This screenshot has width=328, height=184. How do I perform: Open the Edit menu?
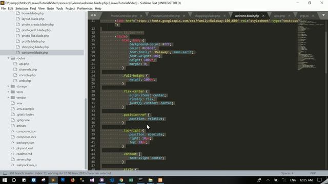[x=10, y=9]
